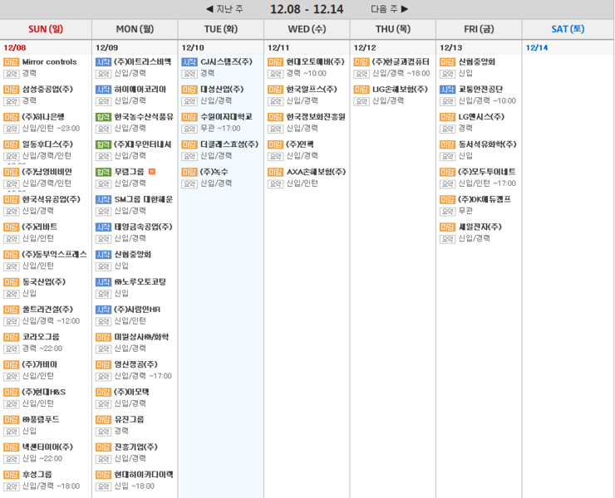The width and height of the screenshot is (615, 498).
Task: Click the 요약 button for 하이에어코리아
Action: click(x=103, y=101)
